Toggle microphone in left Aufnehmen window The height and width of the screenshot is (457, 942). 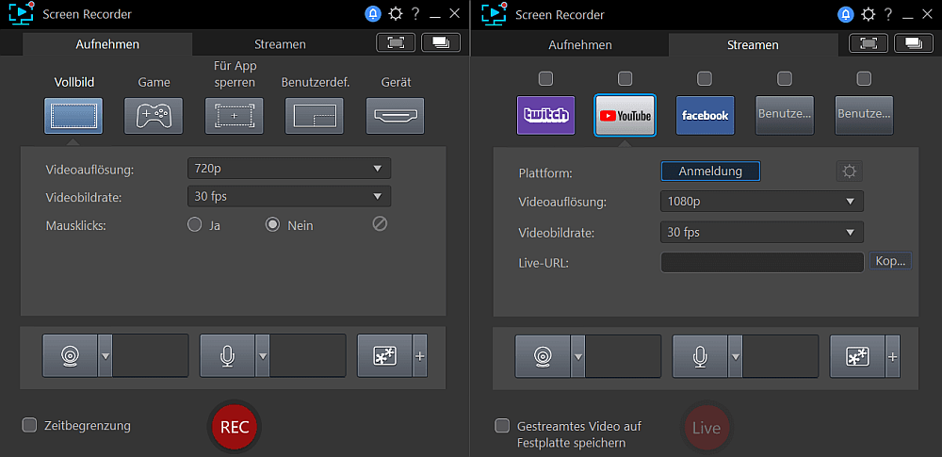[227, 356]
